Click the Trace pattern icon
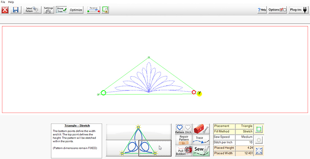Viewport: 310px width, 159px height. coord(200,140)
